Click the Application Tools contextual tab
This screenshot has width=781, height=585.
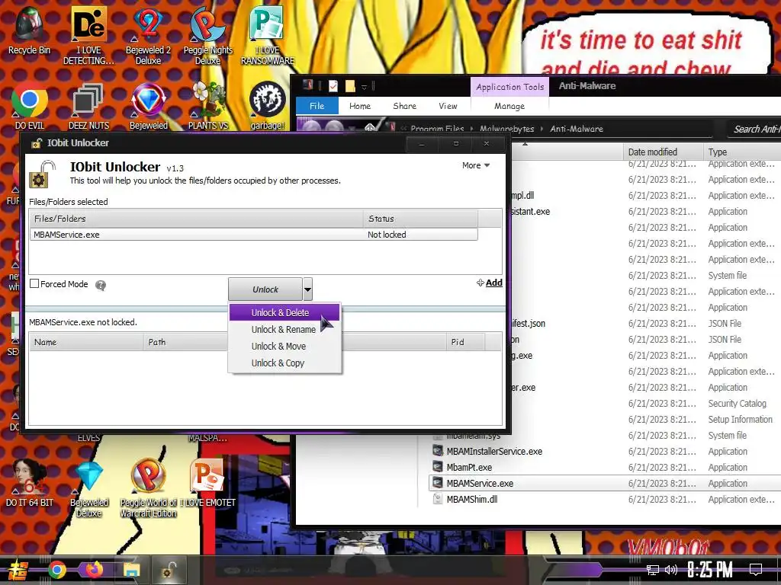(510, 87)
